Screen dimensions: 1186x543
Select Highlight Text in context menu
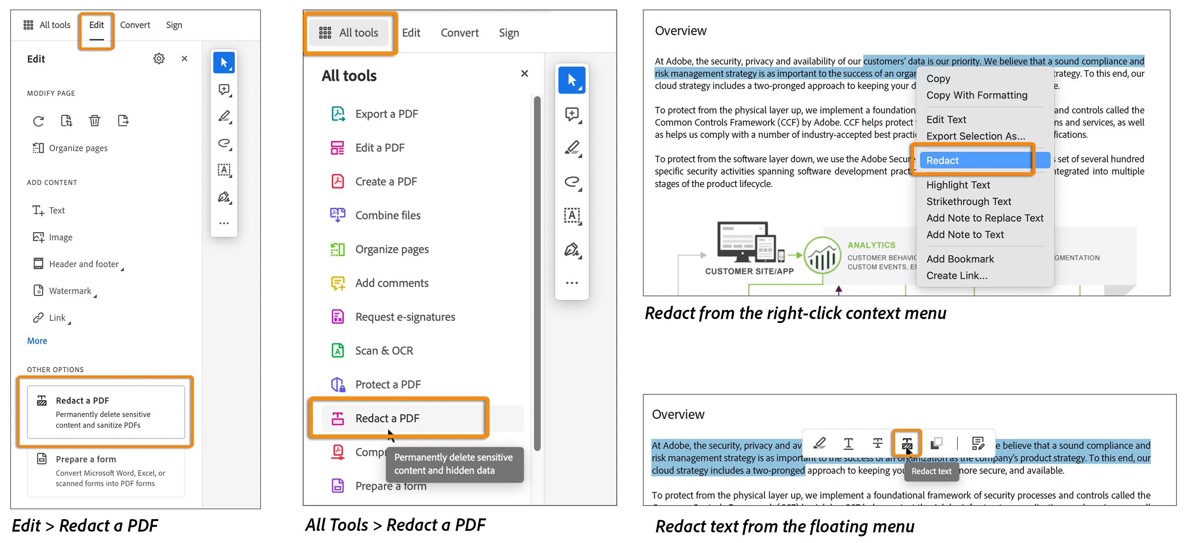click(x=958, y=185)
